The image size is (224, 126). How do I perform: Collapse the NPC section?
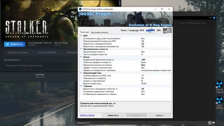81,36
